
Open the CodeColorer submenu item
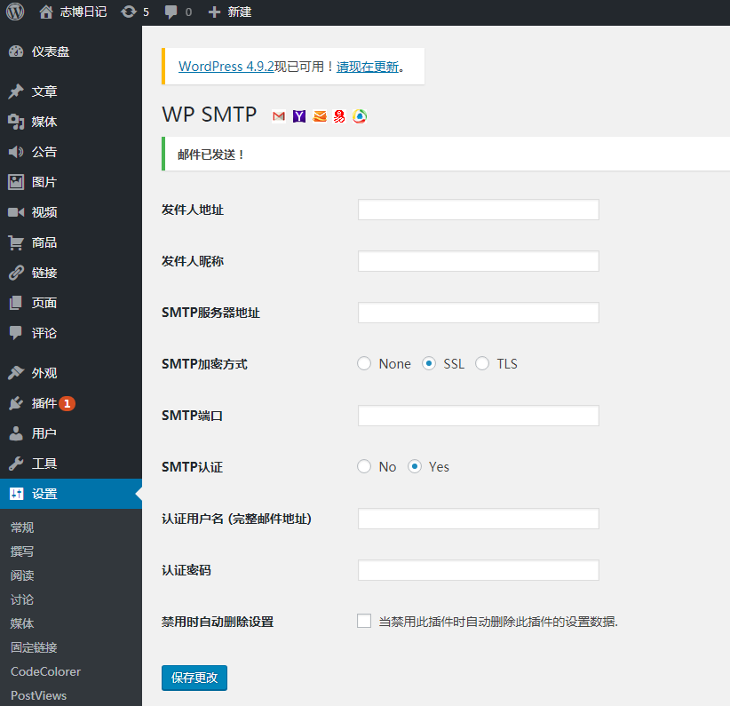click(45, 671)
